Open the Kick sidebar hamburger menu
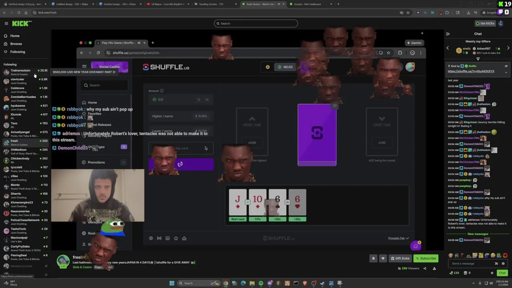This screenshot has width=512, height=288. click(6, 24)
